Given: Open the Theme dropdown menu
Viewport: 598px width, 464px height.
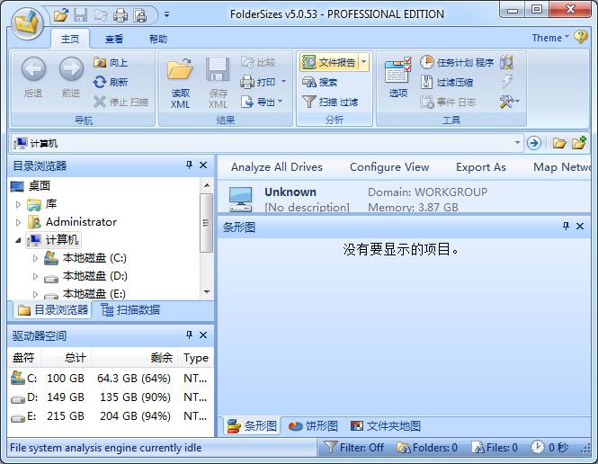Looking at the screenshot, I should pyautogui.click(x=550, y=38).
